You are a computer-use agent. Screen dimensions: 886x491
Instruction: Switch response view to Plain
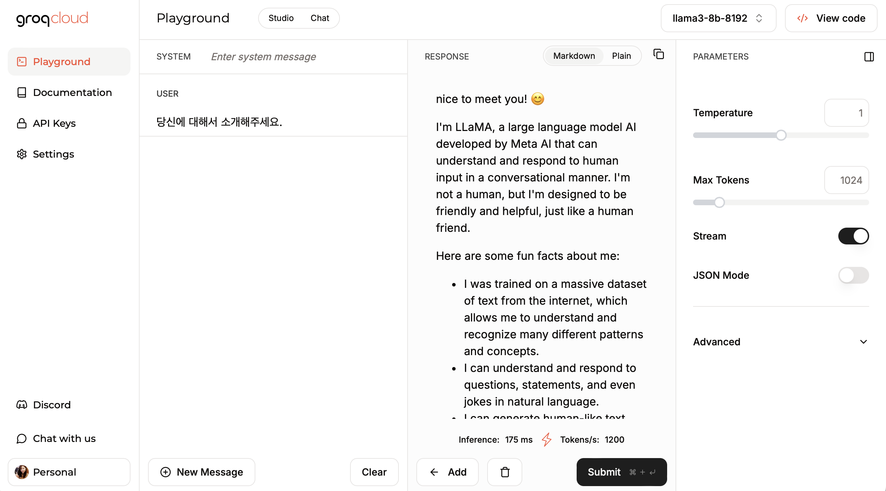pos(621,56)
